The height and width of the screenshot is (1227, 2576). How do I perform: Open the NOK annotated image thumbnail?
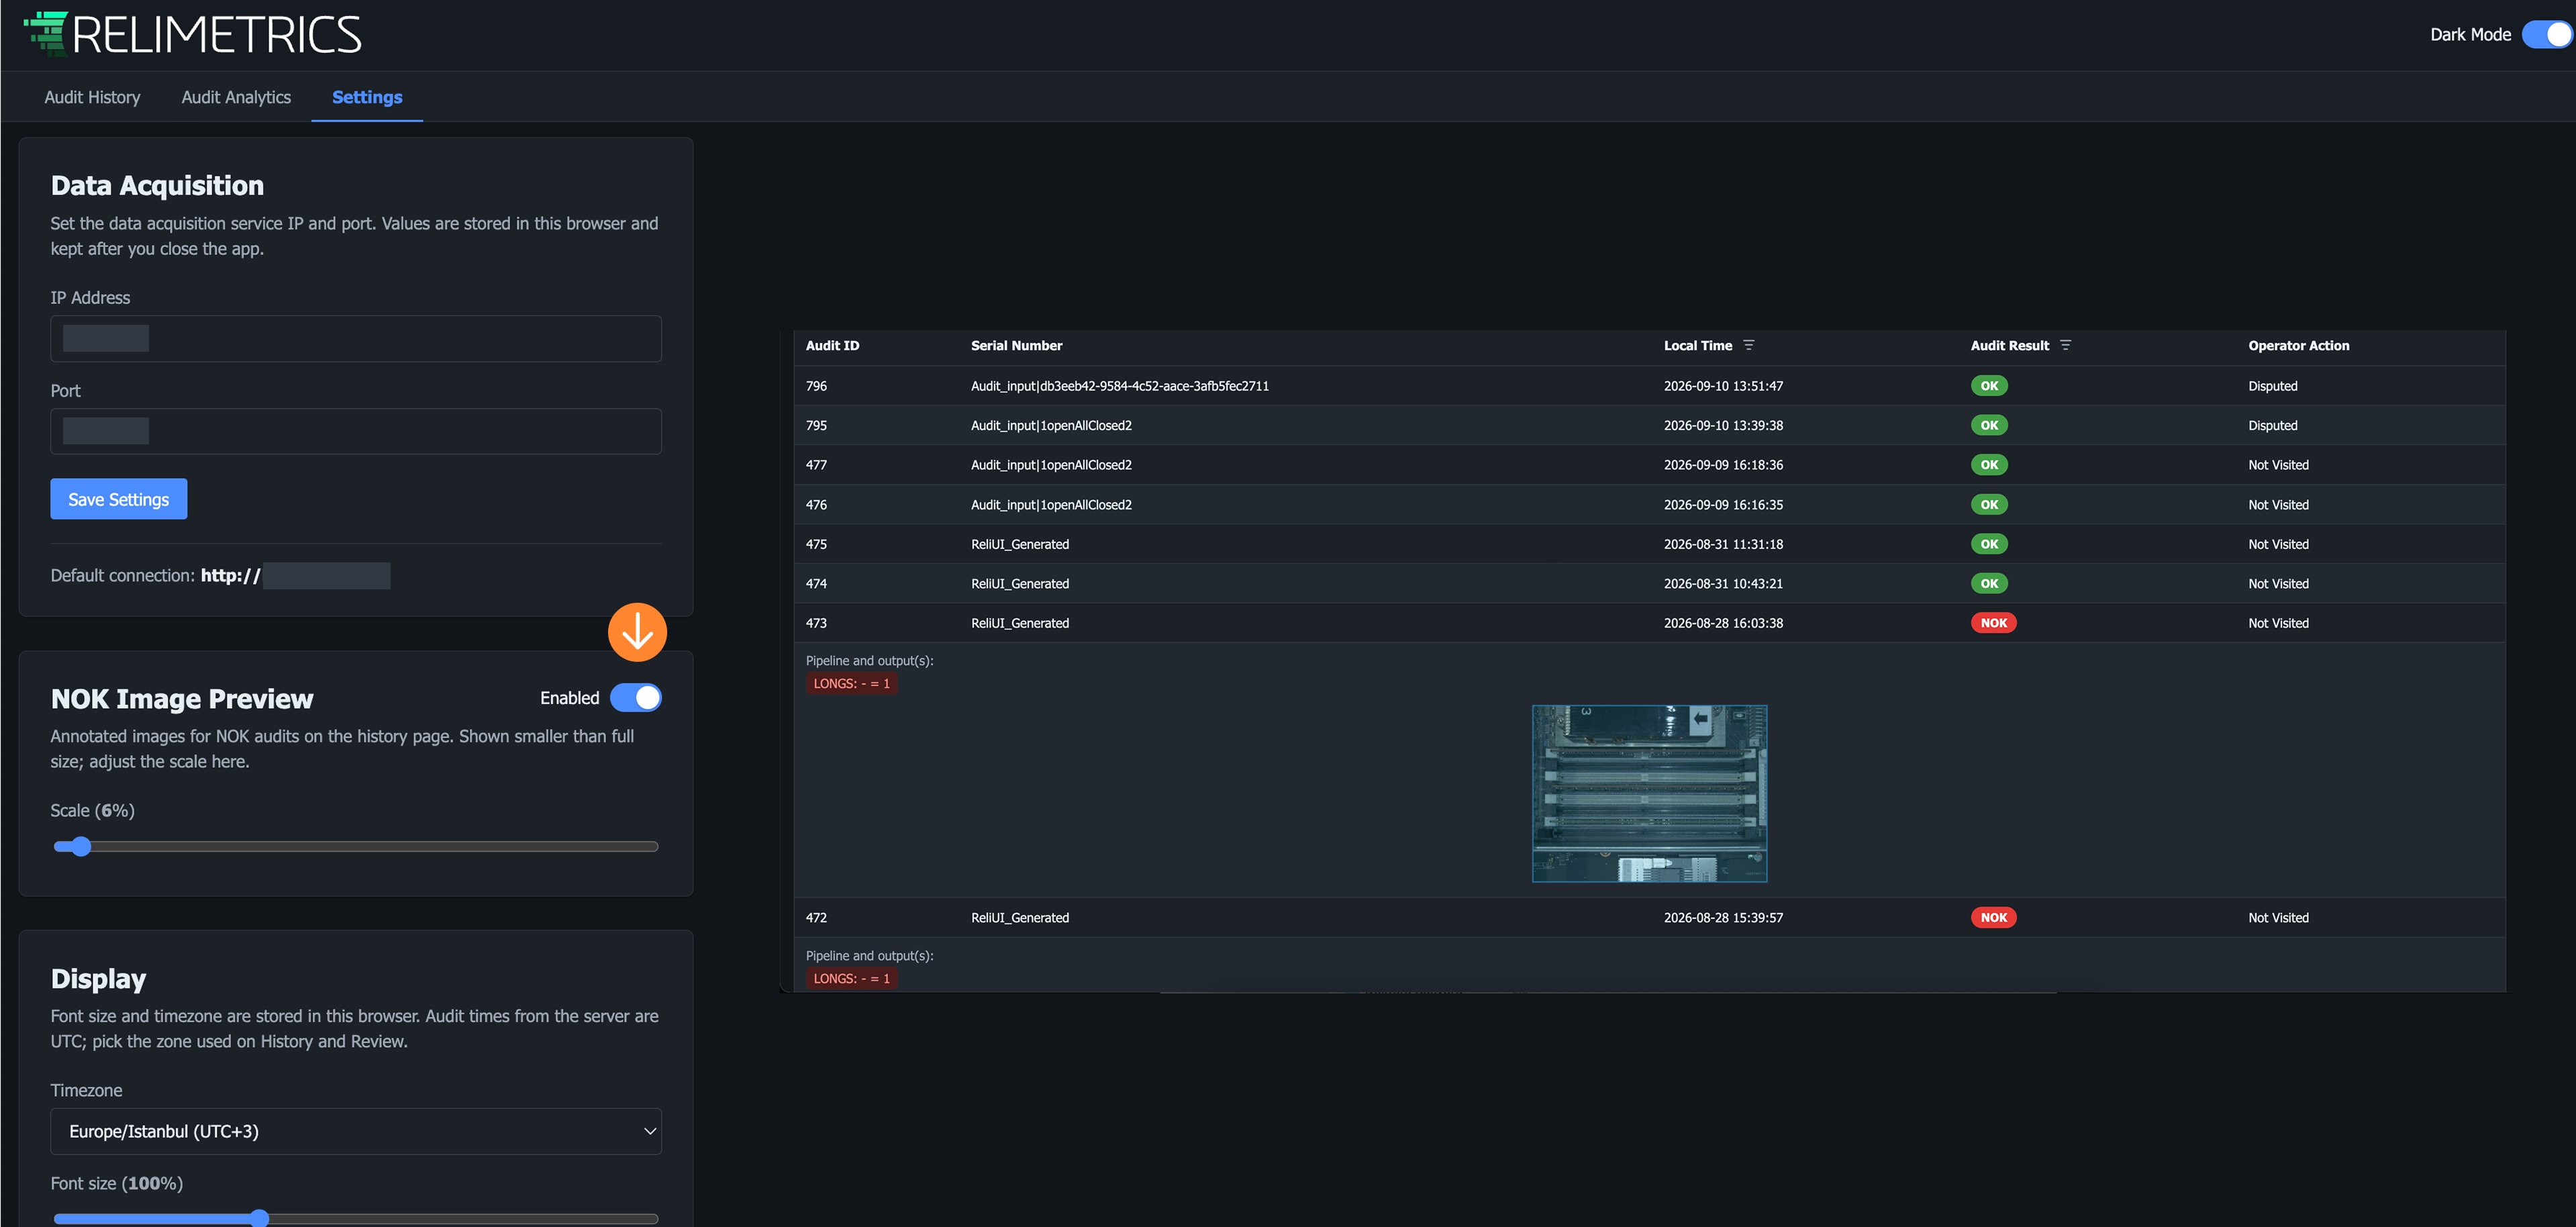(x=1649, y=794)
